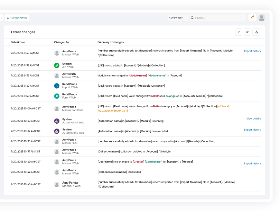Click the sort options icon
Viewport: 280px width, 212px height.
pos(247,32)
